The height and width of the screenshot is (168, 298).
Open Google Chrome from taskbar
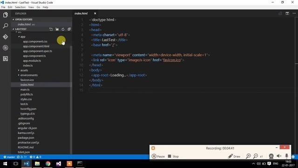tap(48, 164)
